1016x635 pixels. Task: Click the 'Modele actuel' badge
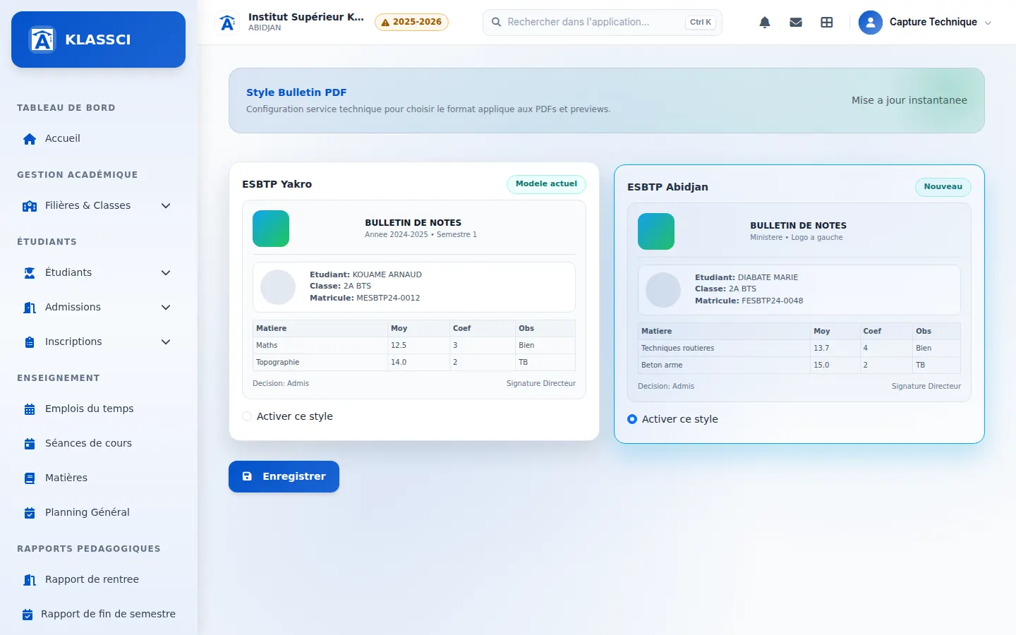pyautogui.click(x=546, y=184)
